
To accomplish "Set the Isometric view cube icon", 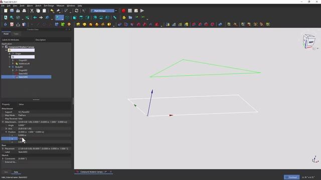I will point(67,17).
